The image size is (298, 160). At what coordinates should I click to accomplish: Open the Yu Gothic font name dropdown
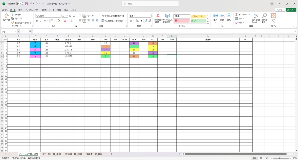click(60, 16)
